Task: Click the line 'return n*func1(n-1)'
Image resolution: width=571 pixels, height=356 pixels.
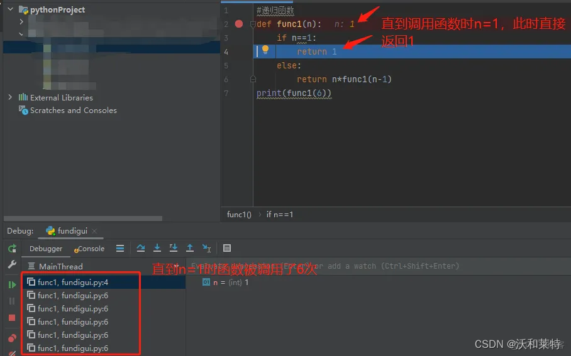Action: point(344,79)
